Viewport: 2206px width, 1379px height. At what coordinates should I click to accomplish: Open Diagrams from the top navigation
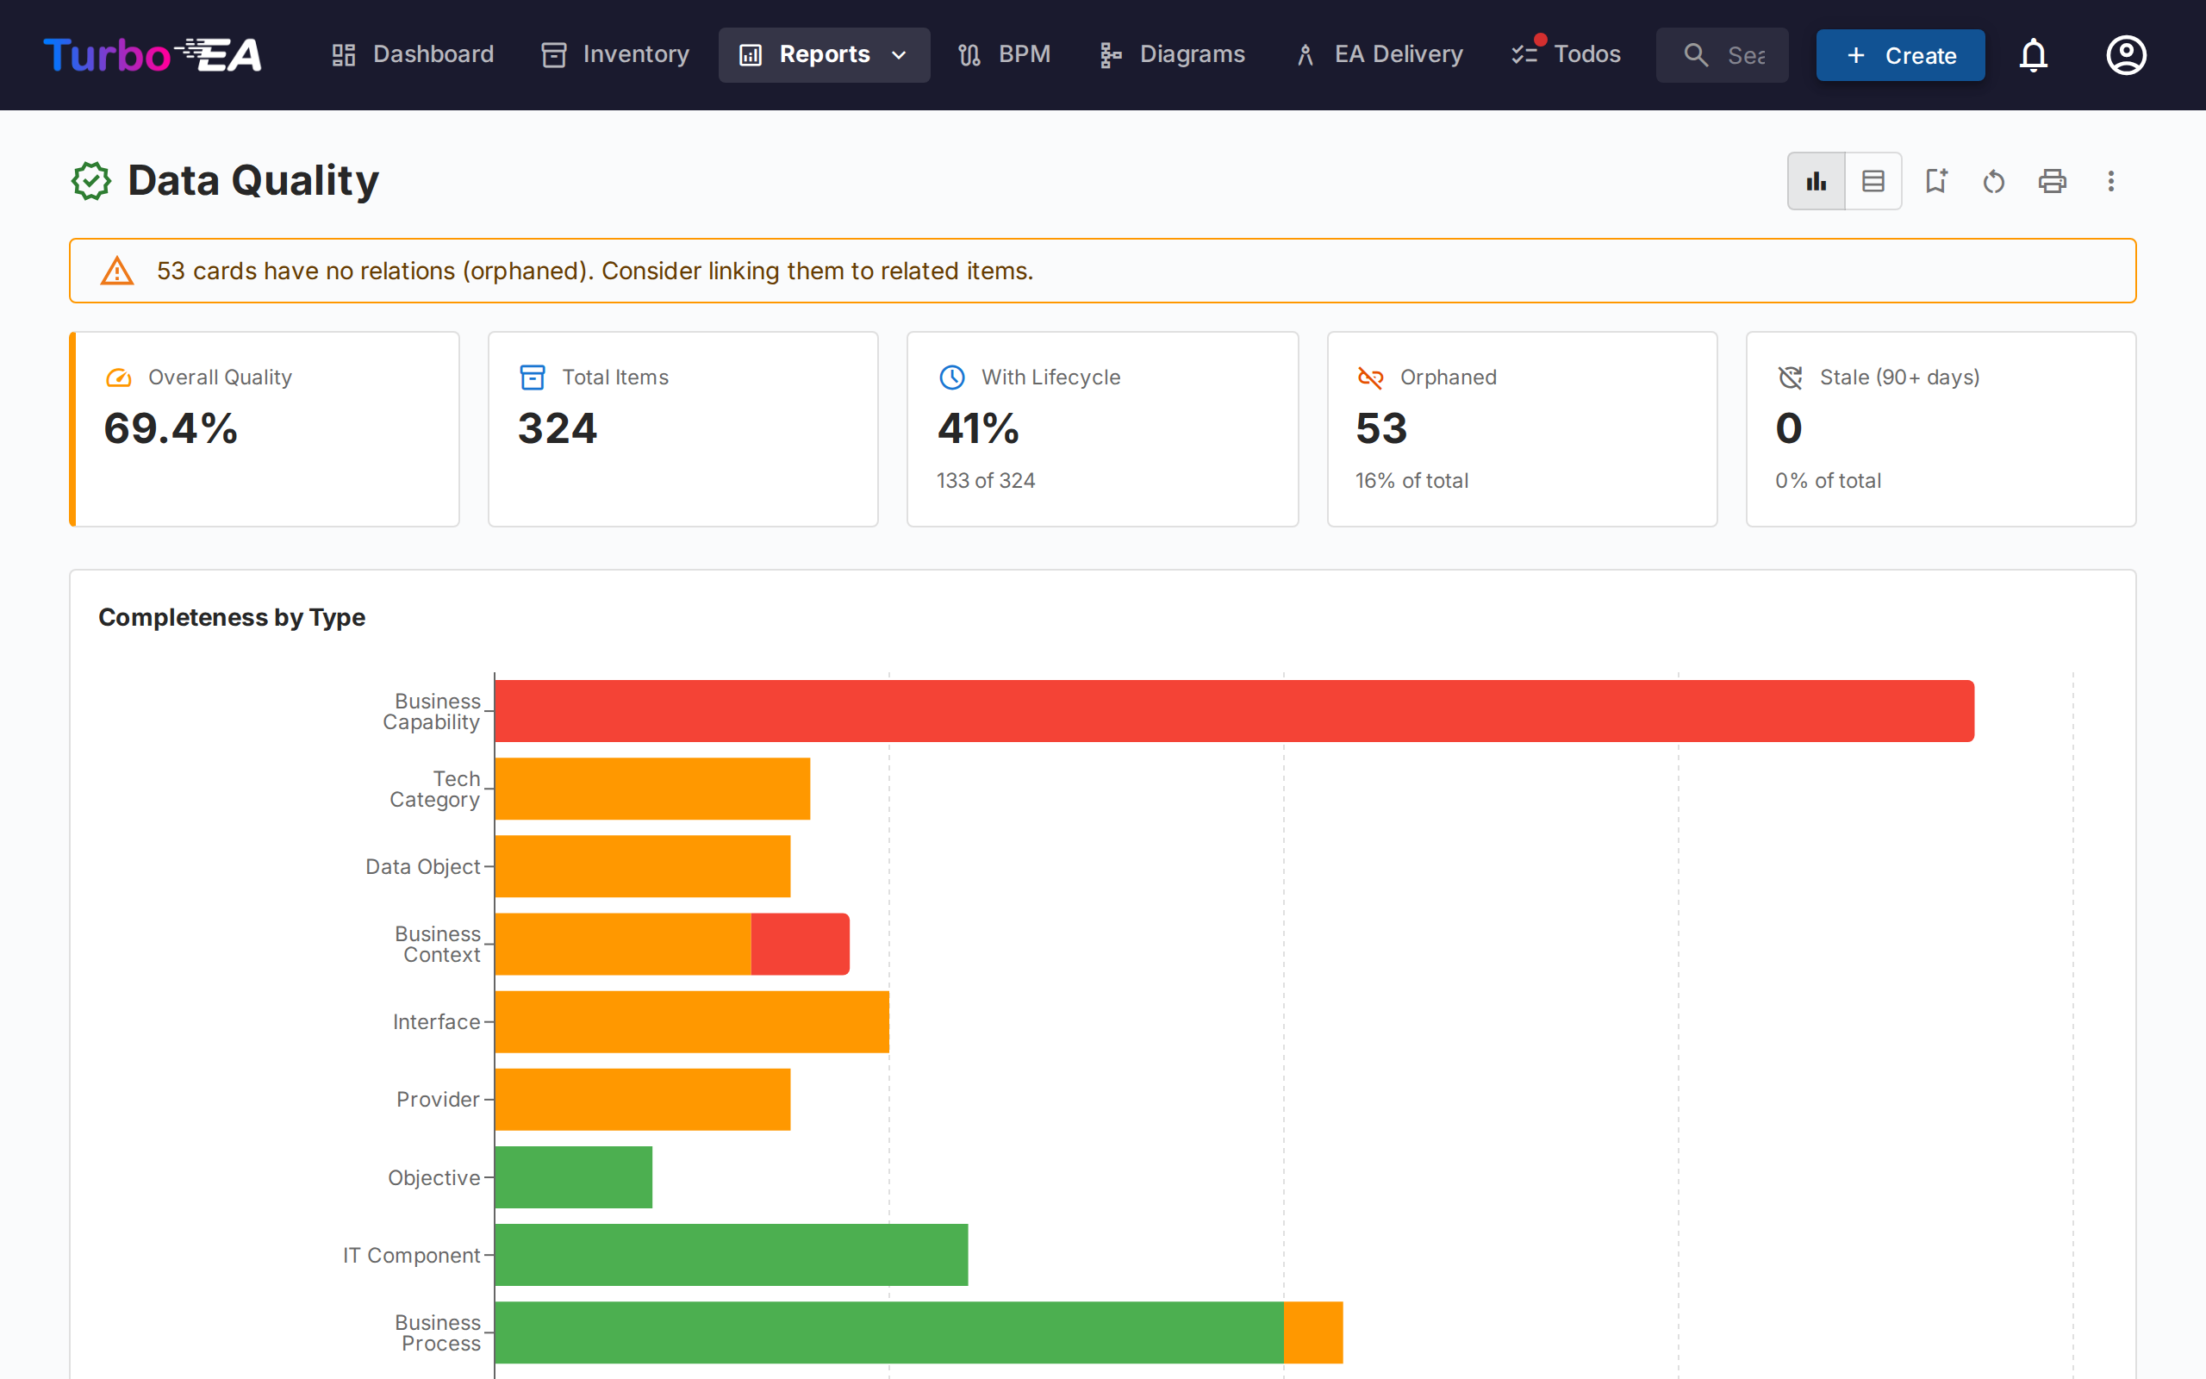pos(1171,53)
